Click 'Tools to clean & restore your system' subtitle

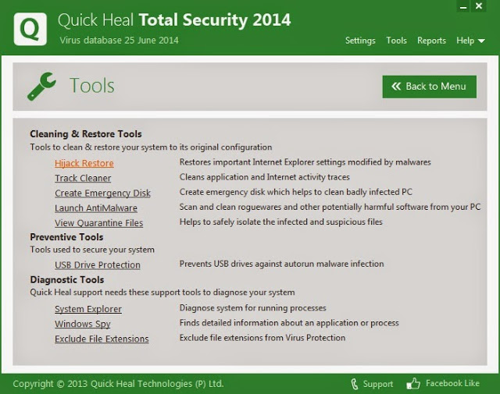click(x=151, y=147)
